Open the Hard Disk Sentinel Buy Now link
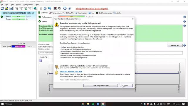The height and width of the screenshot is (106, 188). click(71, 72)
